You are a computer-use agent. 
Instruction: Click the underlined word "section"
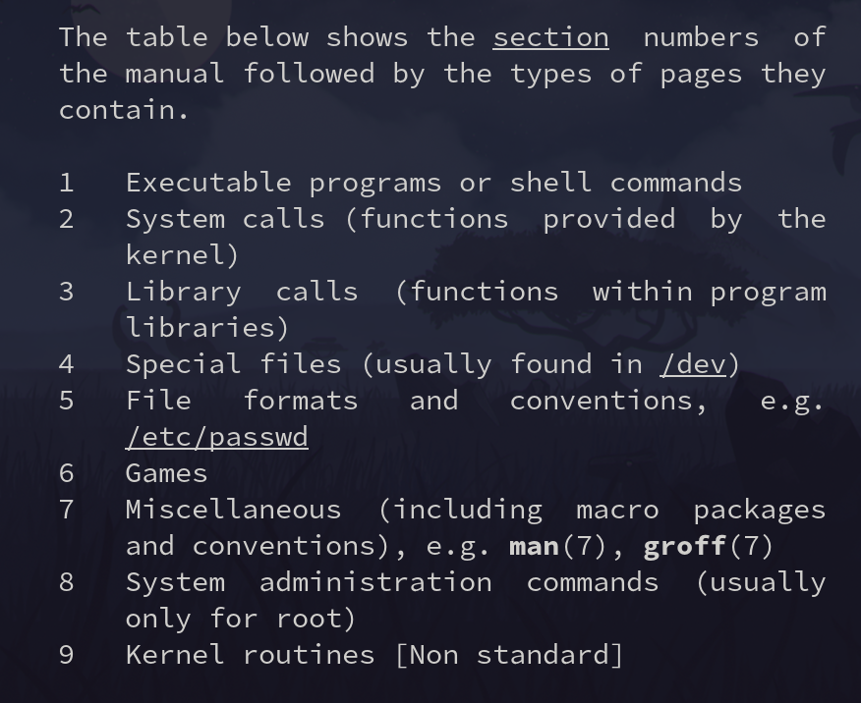coord(550,37)
